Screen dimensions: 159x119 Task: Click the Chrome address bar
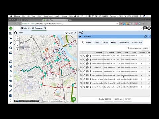(x=70, y=23)
